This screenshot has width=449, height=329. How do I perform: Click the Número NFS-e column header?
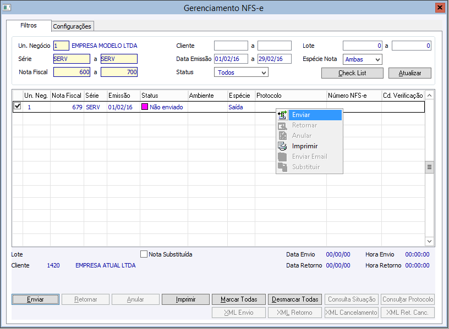[354, 96]
